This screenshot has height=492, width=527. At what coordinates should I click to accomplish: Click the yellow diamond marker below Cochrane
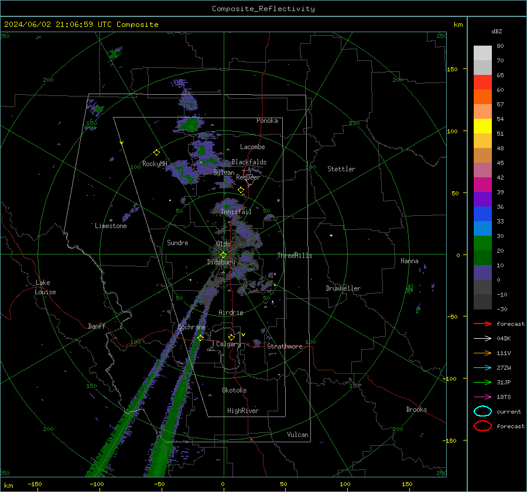coord(201,338)
